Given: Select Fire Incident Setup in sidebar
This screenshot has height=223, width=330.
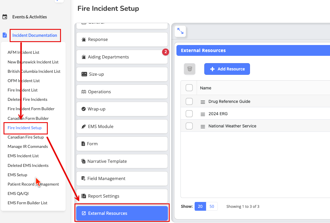Looking at the screenshot, I should (x=25, y=128).
